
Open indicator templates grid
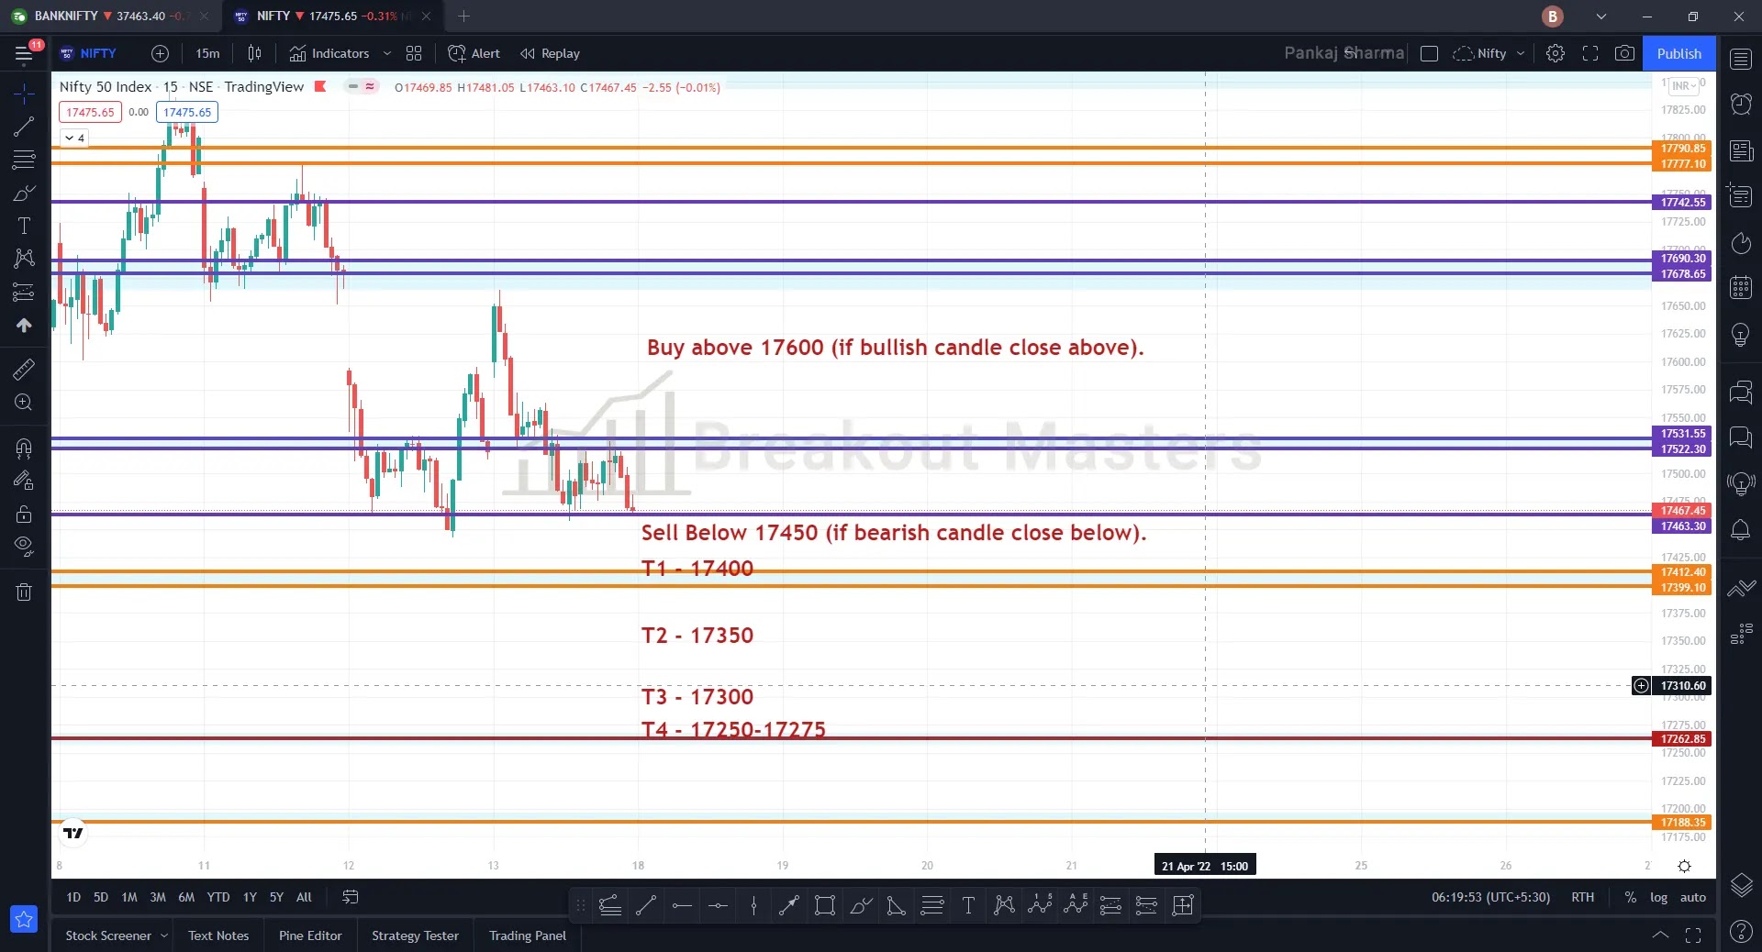414,54
